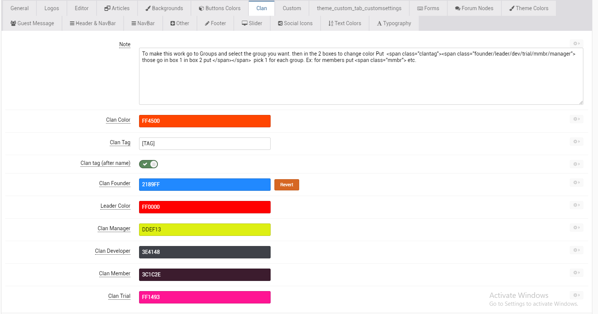Switch to the NavBar tab
598x314 pixels.
(x=143, y=23)
